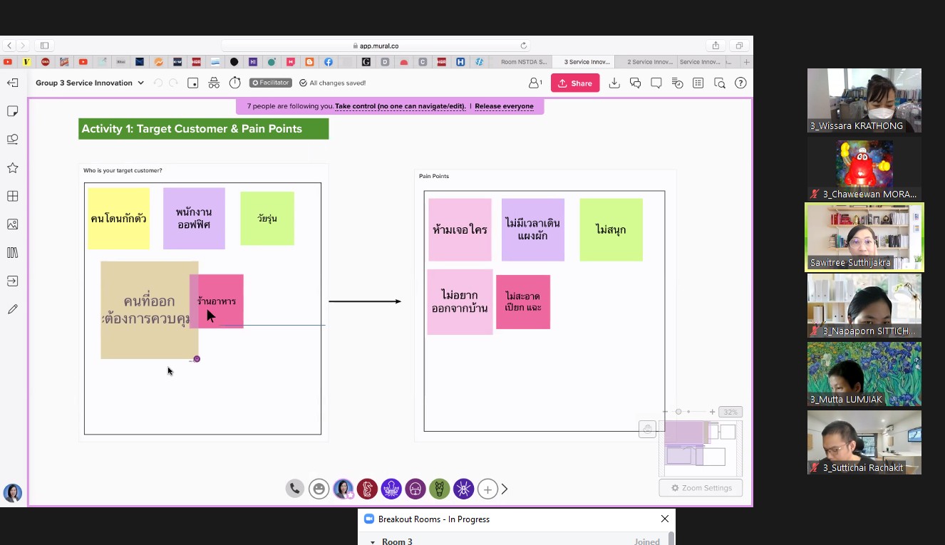Collapse the Room 3 breakout tree
This screenshot has width=945, height=545.
(x=372, y=541)
